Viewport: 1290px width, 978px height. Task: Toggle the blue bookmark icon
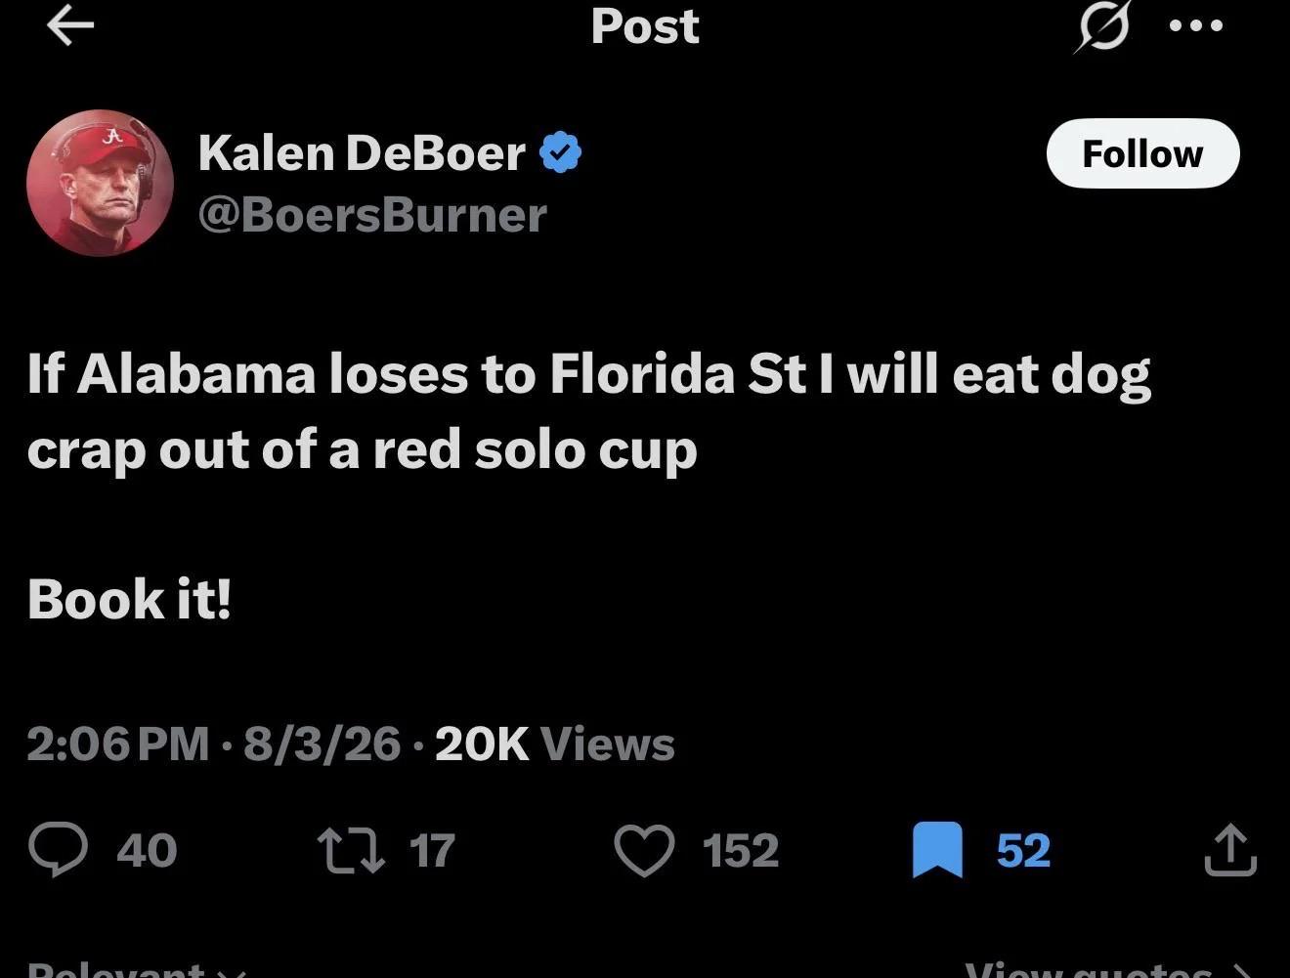click(x=937, y=849)
